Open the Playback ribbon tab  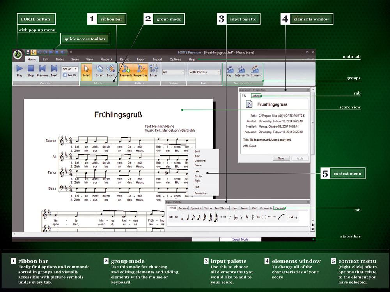[106, 59]
